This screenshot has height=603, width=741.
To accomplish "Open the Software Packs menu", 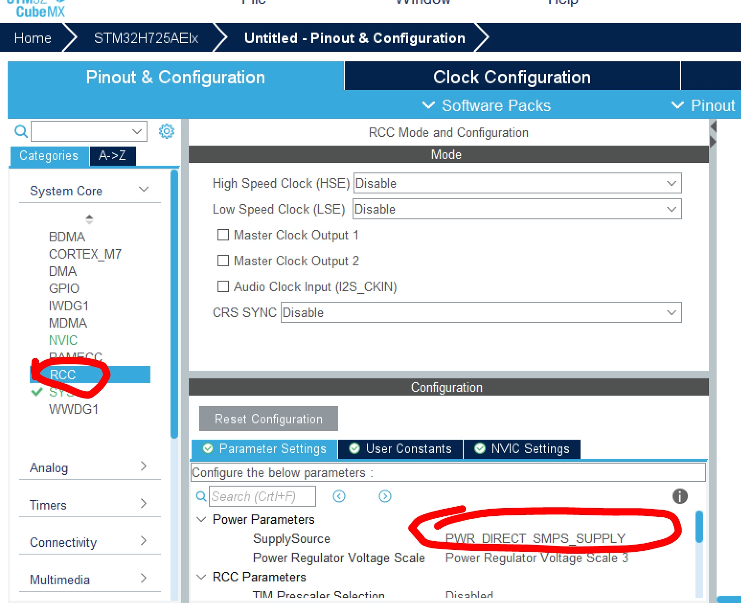I will tap(487, 105).
